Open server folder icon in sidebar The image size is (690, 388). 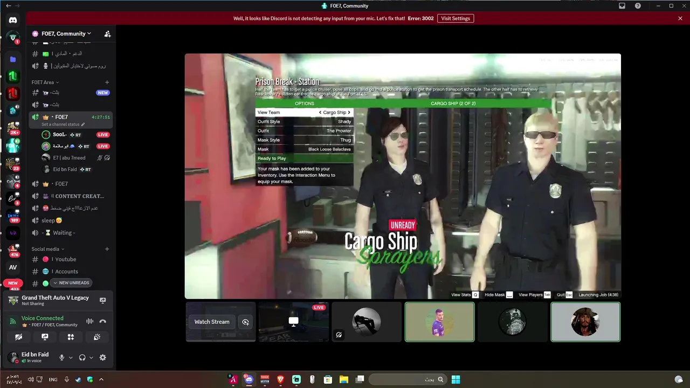coord(13,59)
